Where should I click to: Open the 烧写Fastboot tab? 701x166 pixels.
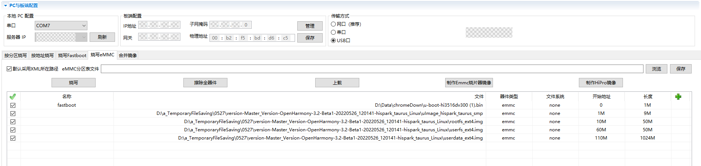[72, 56]
